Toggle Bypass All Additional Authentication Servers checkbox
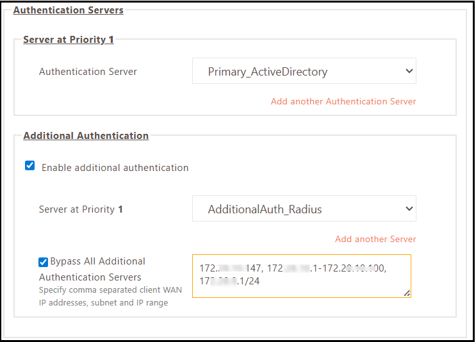The image size is (476, 342). click(43, 261)
